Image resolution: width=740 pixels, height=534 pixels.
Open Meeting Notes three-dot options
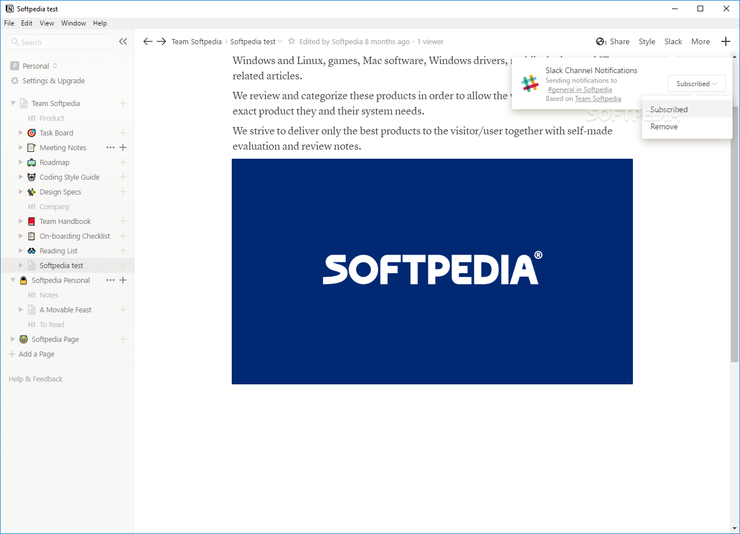(x=110, y=147)
